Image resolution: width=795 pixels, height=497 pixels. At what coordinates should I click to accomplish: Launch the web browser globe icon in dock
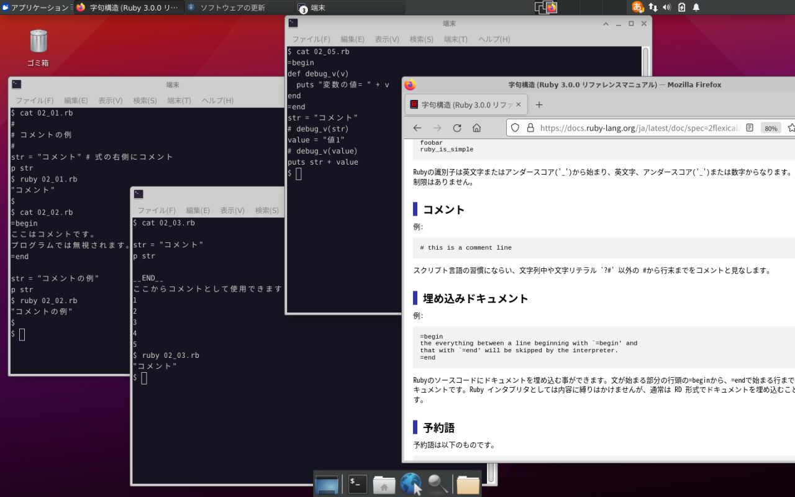tap(411, 483)
